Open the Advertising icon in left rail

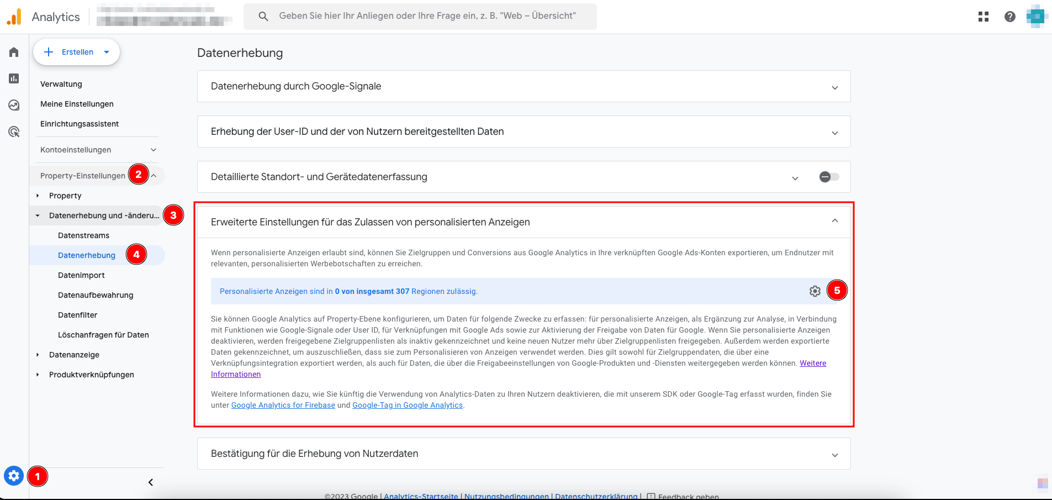click(x=14, y=131)
